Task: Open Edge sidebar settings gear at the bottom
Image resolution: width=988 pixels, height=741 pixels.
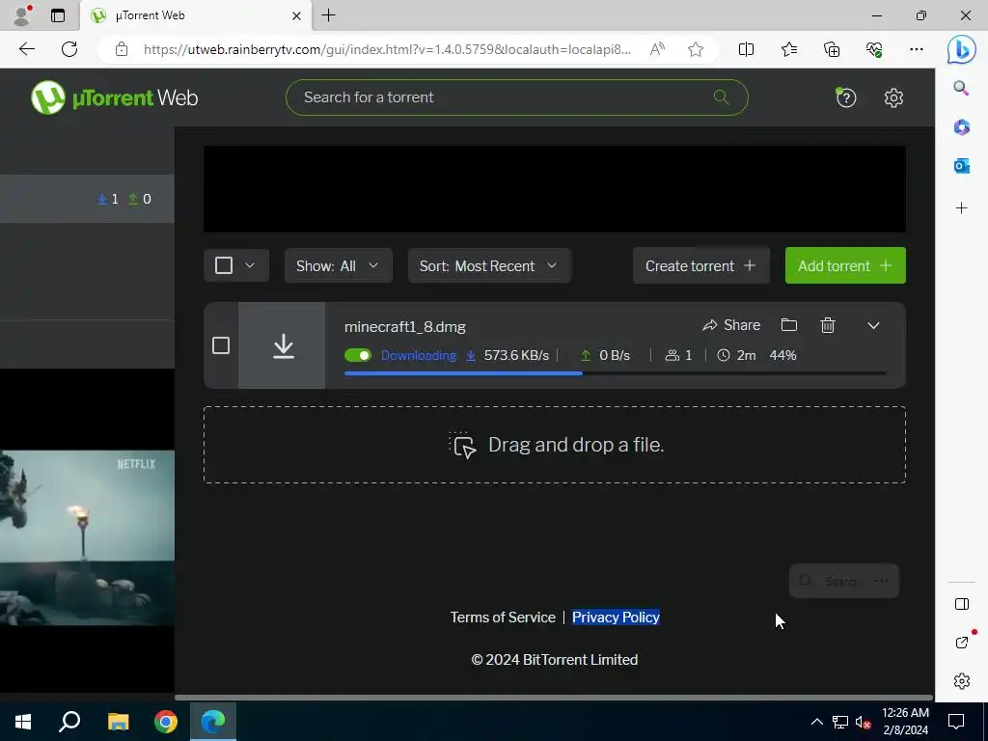Action: [962, 681]
